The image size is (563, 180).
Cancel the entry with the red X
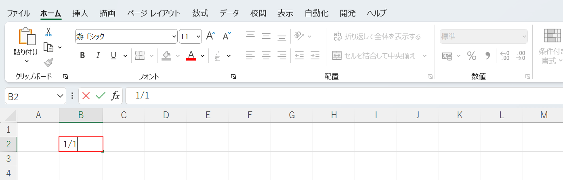86,96
